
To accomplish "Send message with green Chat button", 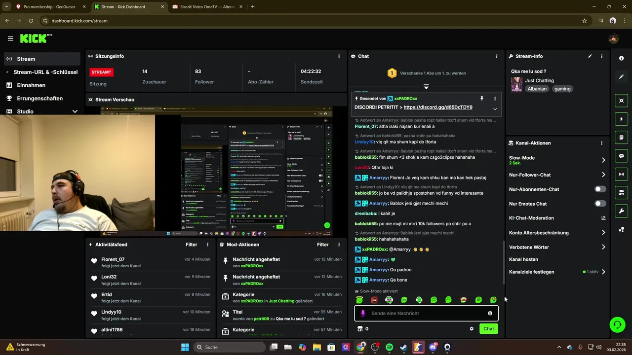I will coord(488,329).
